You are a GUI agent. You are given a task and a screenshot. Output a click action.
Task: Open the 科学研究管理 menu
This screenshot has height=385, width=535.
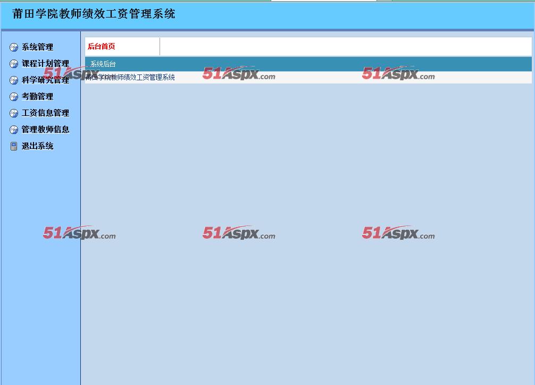click(x=45, y=80)
